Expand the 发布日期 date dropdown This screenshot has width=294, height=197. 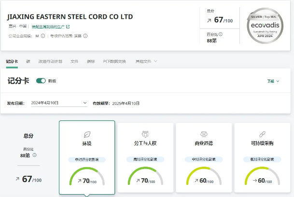click(85, 103)
